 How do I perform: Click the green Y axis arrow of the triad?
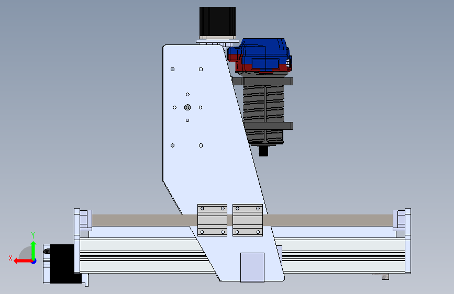tap(34, 250)
